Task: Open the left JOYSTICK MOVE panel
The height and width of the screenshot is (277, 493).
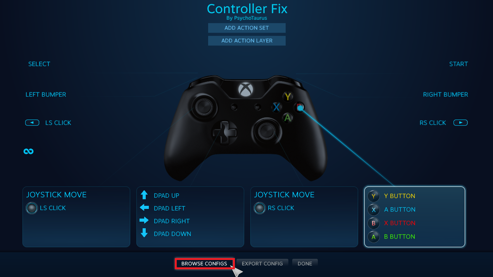Action: 76,217
